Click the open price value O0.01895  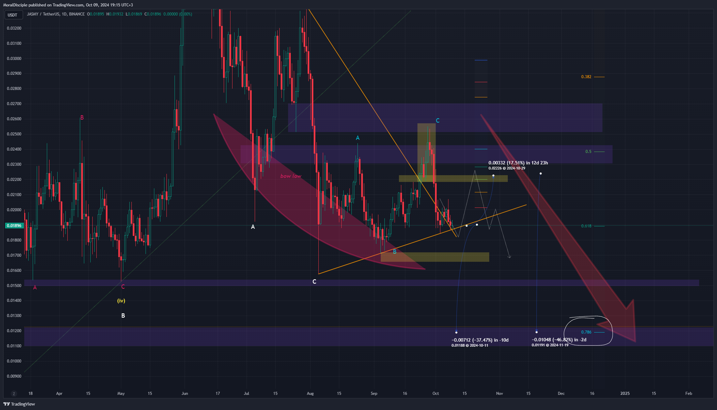click(x=96, y=14)
